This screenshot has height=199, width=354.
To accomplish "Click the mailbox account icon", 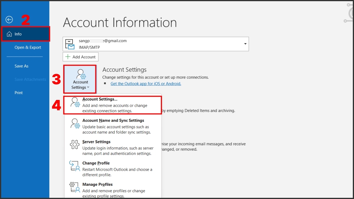I will [x=70, y=44].
